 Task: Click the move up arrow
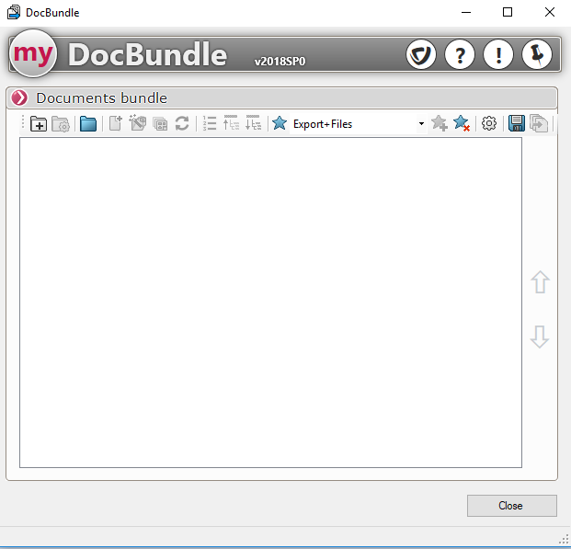pos(540,282)
